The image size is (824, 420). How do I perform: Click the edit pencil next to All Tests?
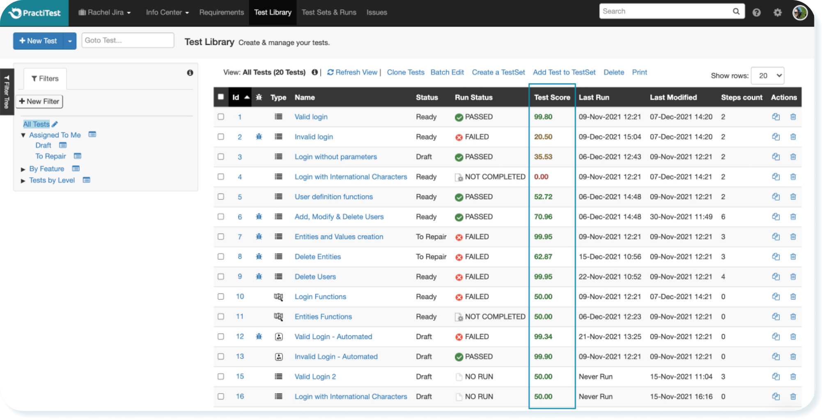55,124
